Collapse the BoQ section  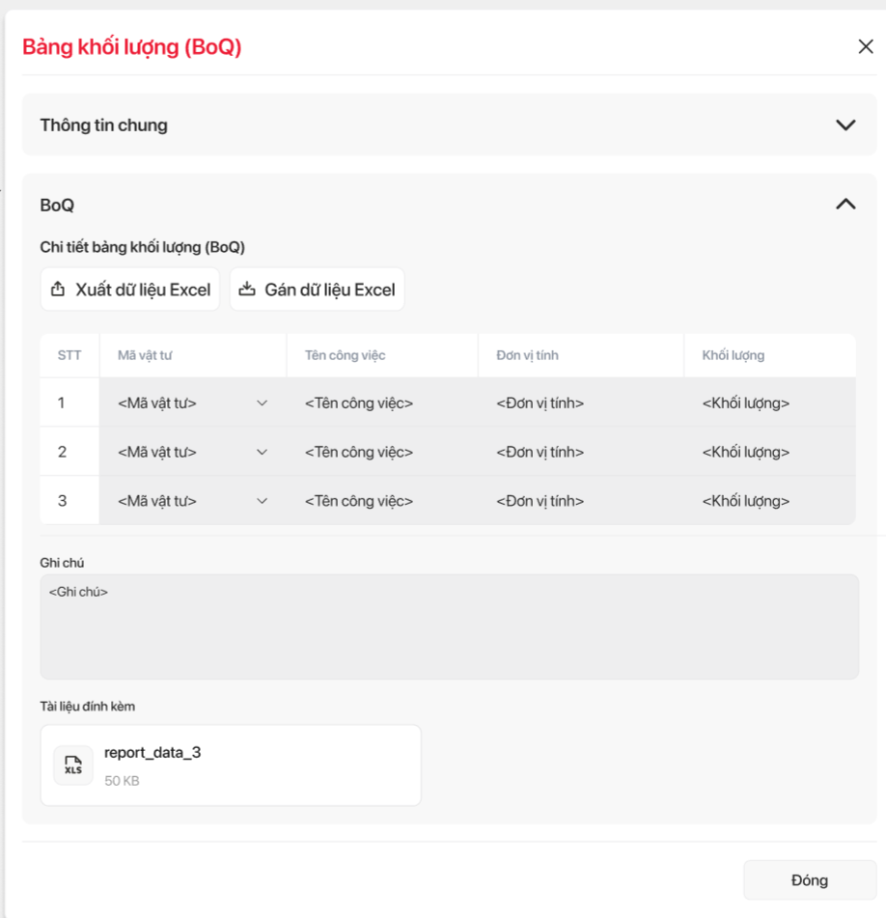(x=845, y=205)
